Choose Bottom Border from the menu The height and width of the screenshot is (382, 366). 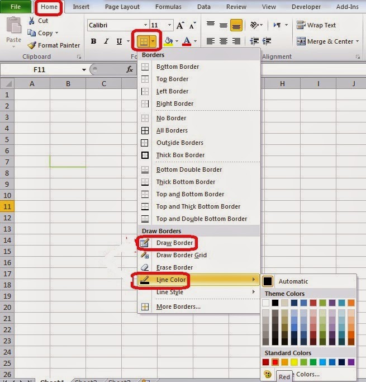(199, 67)
